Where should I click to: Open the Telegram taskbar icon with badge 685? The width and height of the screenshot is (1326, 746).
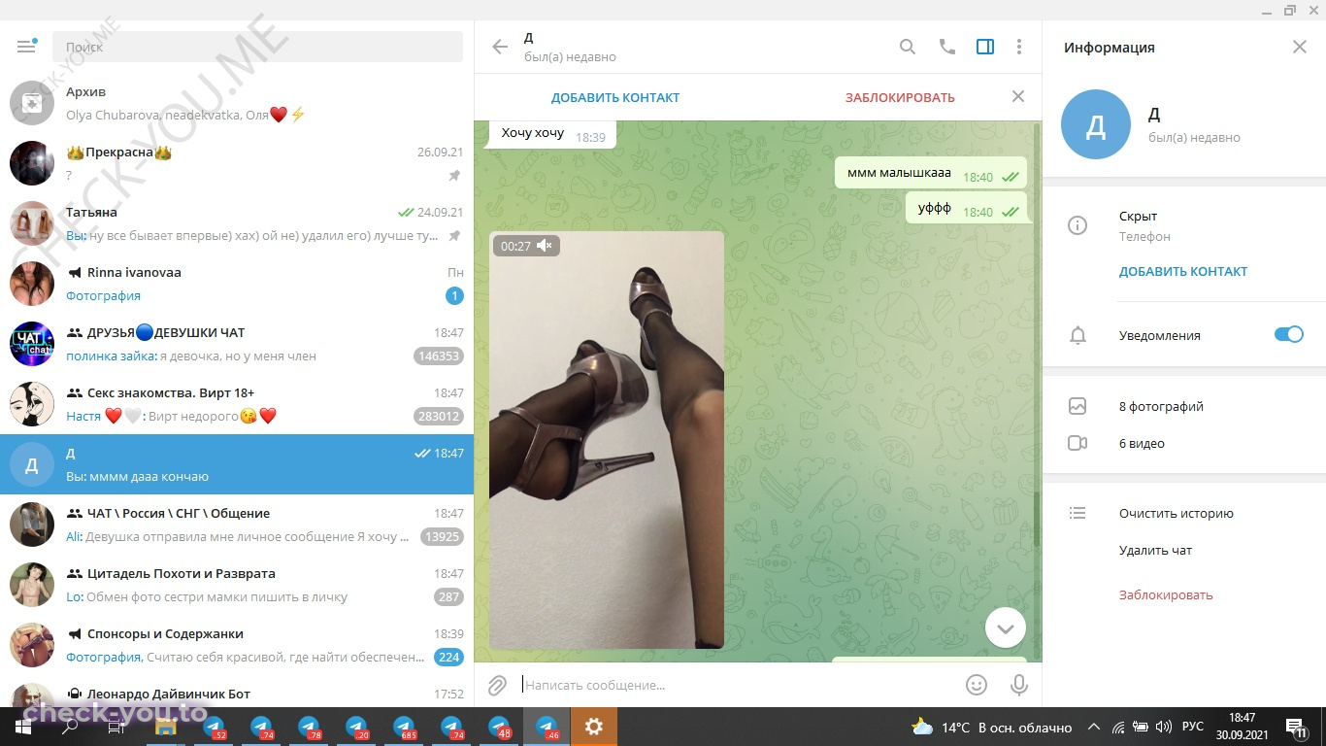404,727
